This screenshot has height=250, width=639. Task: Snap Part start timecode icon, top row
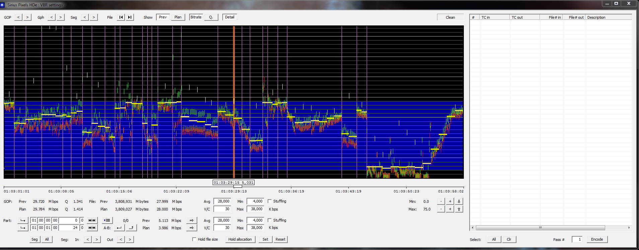(x=92, y=221)
